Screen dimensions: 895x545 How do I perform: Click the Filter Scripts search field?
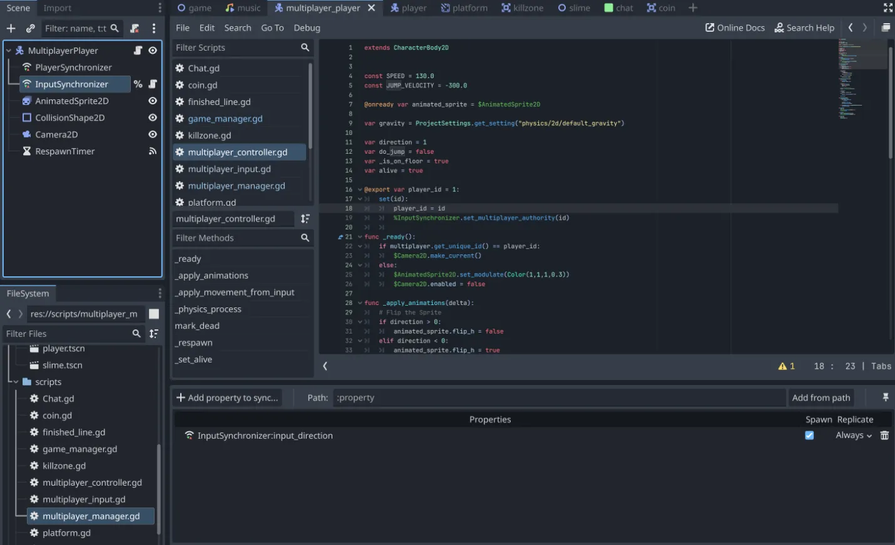click(235, 47)
